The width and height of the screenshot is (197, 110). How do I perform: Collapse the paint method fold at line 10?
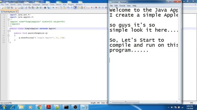(x=9, y=35)
